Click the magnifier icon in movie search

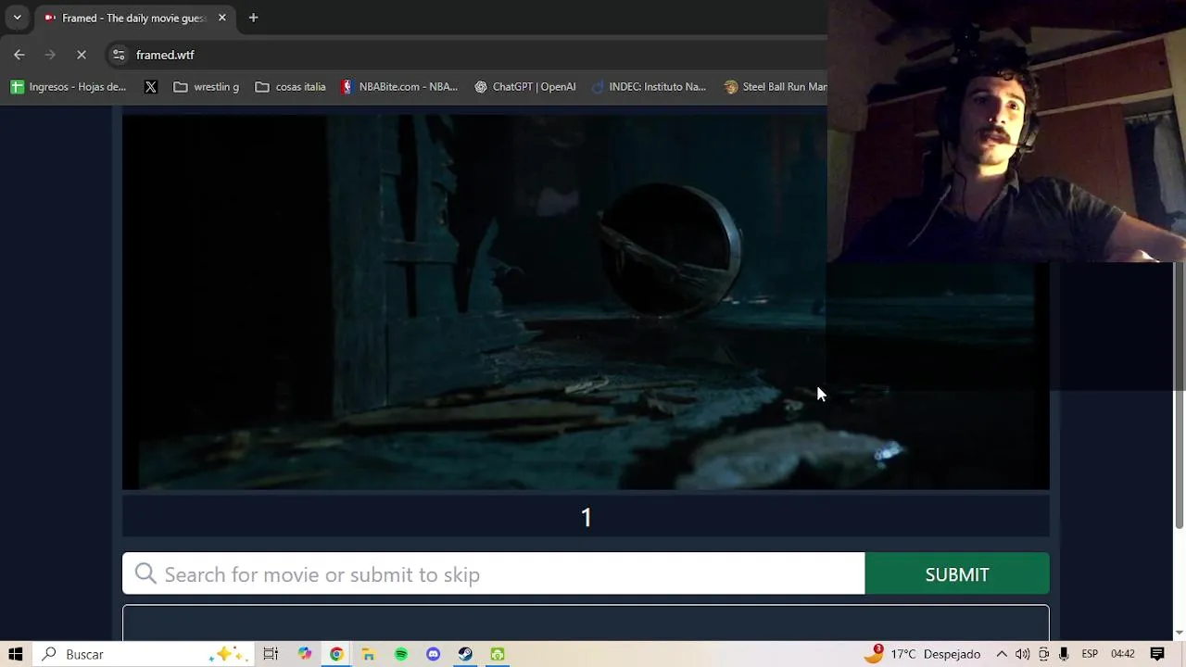click(145, 574)
